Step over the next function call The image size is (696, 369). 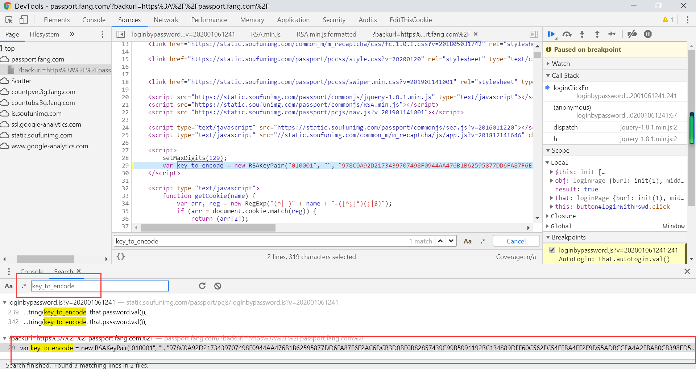tap(567, 34)
